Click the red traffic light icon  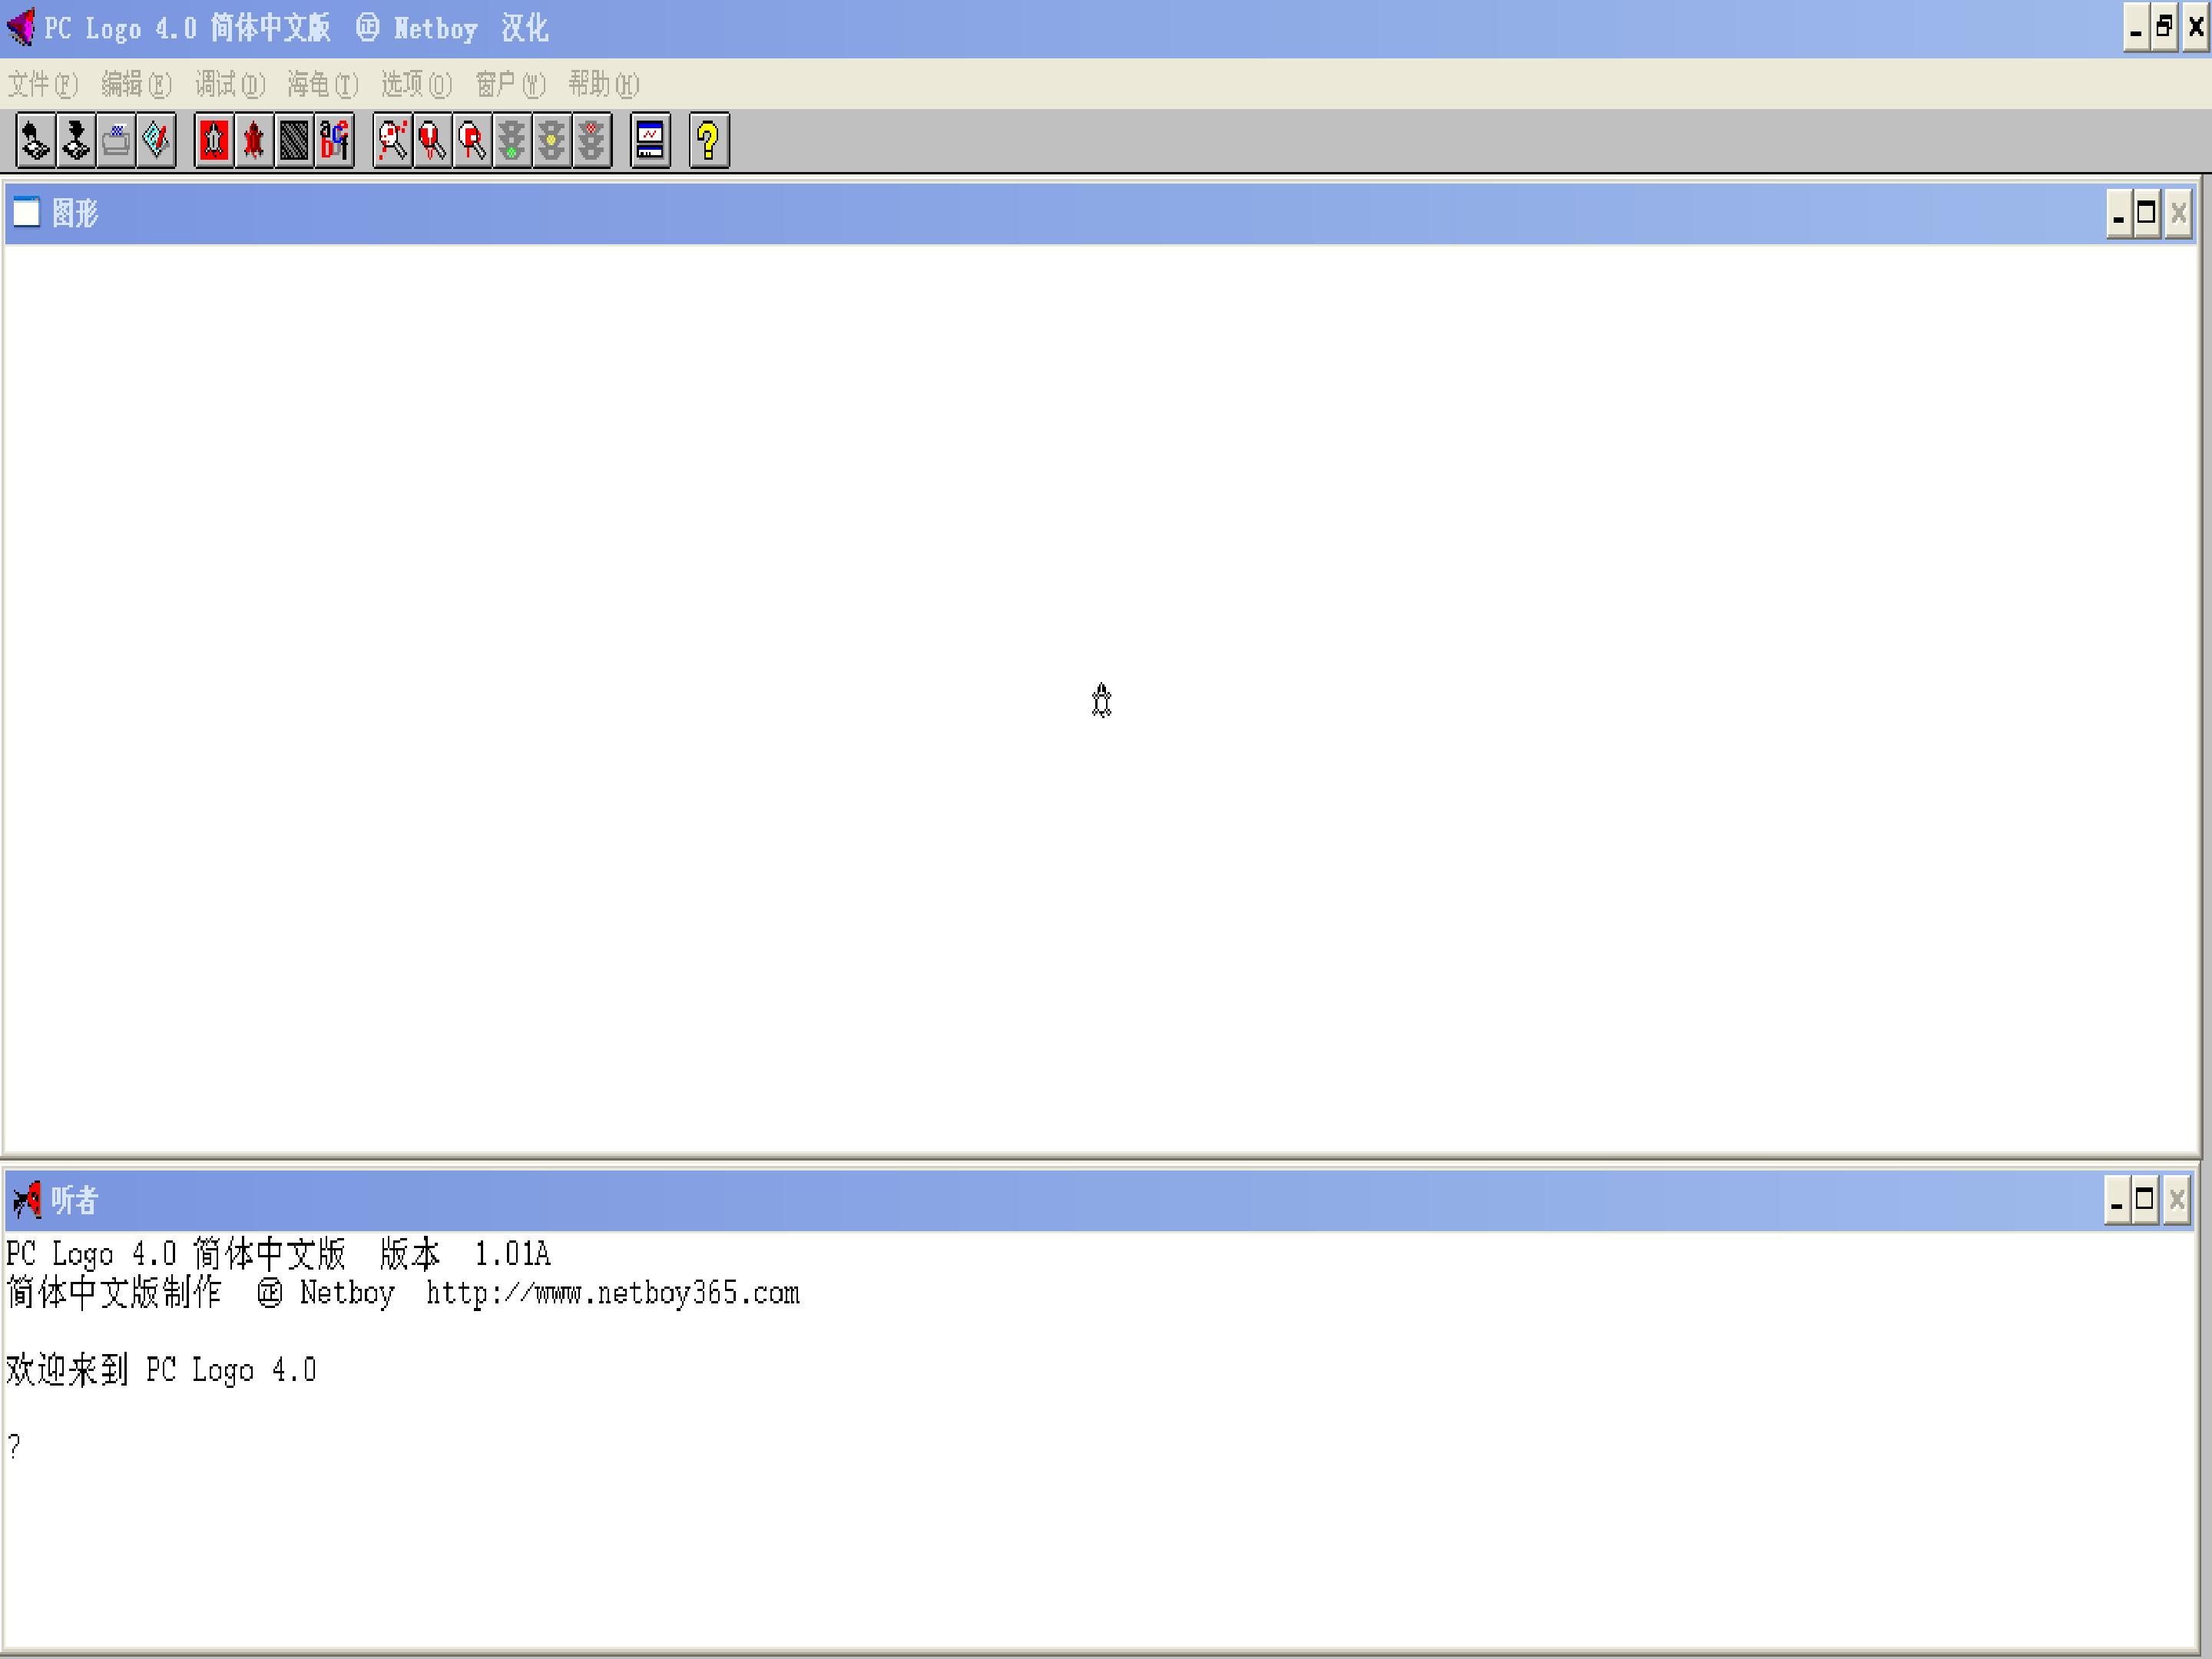coord(591,140)
